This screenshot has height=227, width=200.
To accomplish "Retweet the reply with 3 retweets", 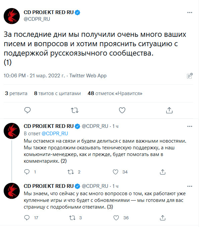I will (x=72, y=218).
